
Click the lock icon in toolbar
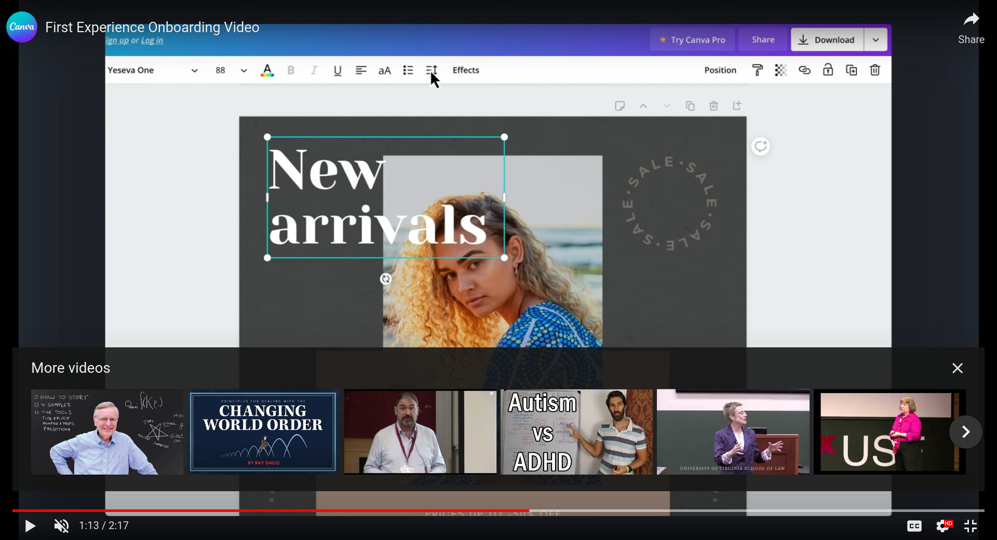(x=828, y=70)
